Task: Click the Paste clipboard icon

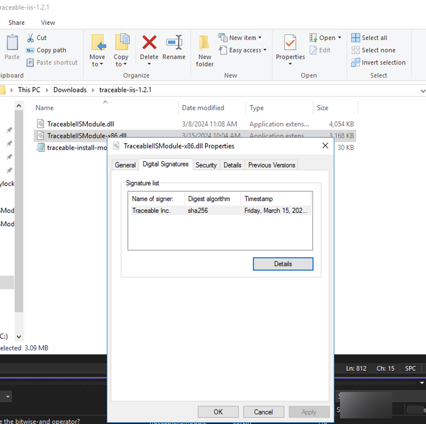Action: click(12, 42)
